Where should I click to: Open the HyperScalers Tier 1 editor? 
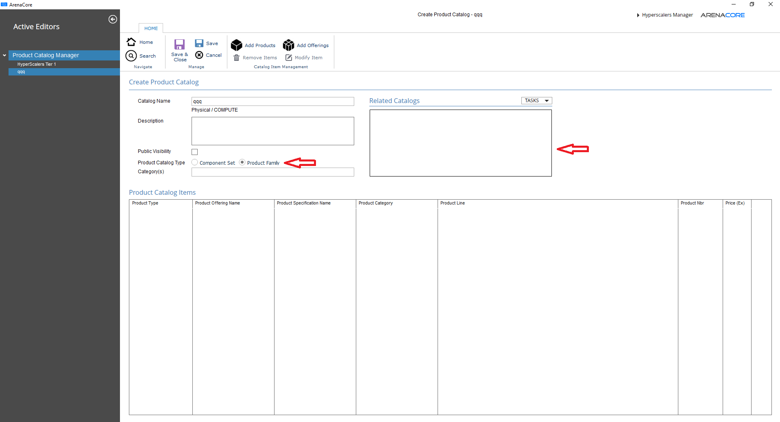point(37,64)
